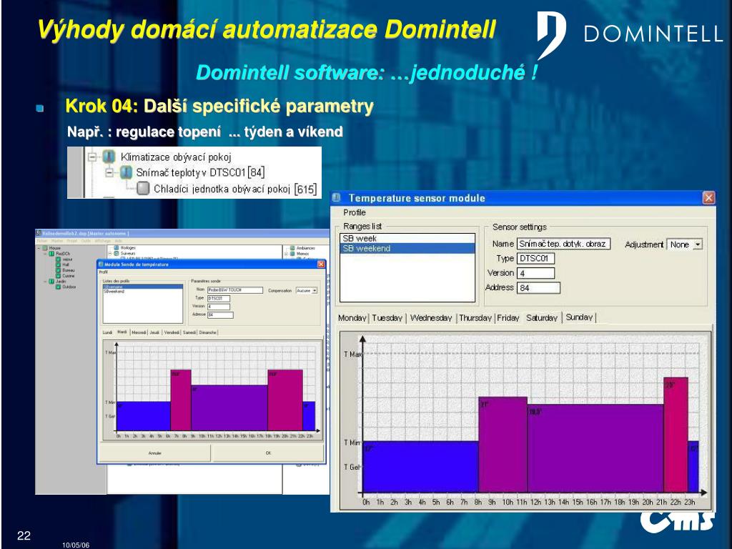Switch to the Monday tab

(352, 318)
